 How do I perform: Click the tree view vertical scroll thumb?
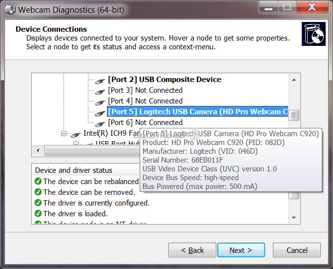click(x=294, y=115)
